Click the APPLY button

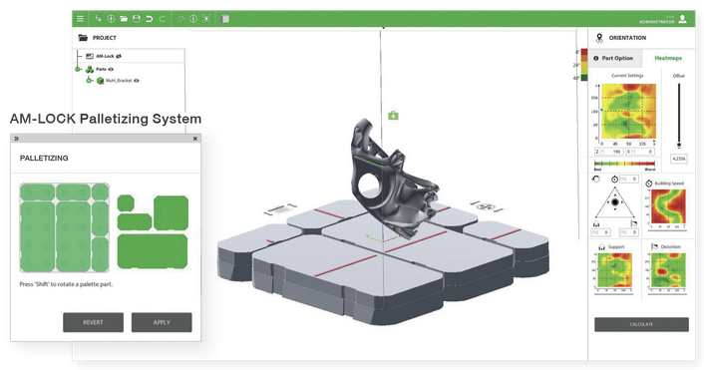(162, 322)
